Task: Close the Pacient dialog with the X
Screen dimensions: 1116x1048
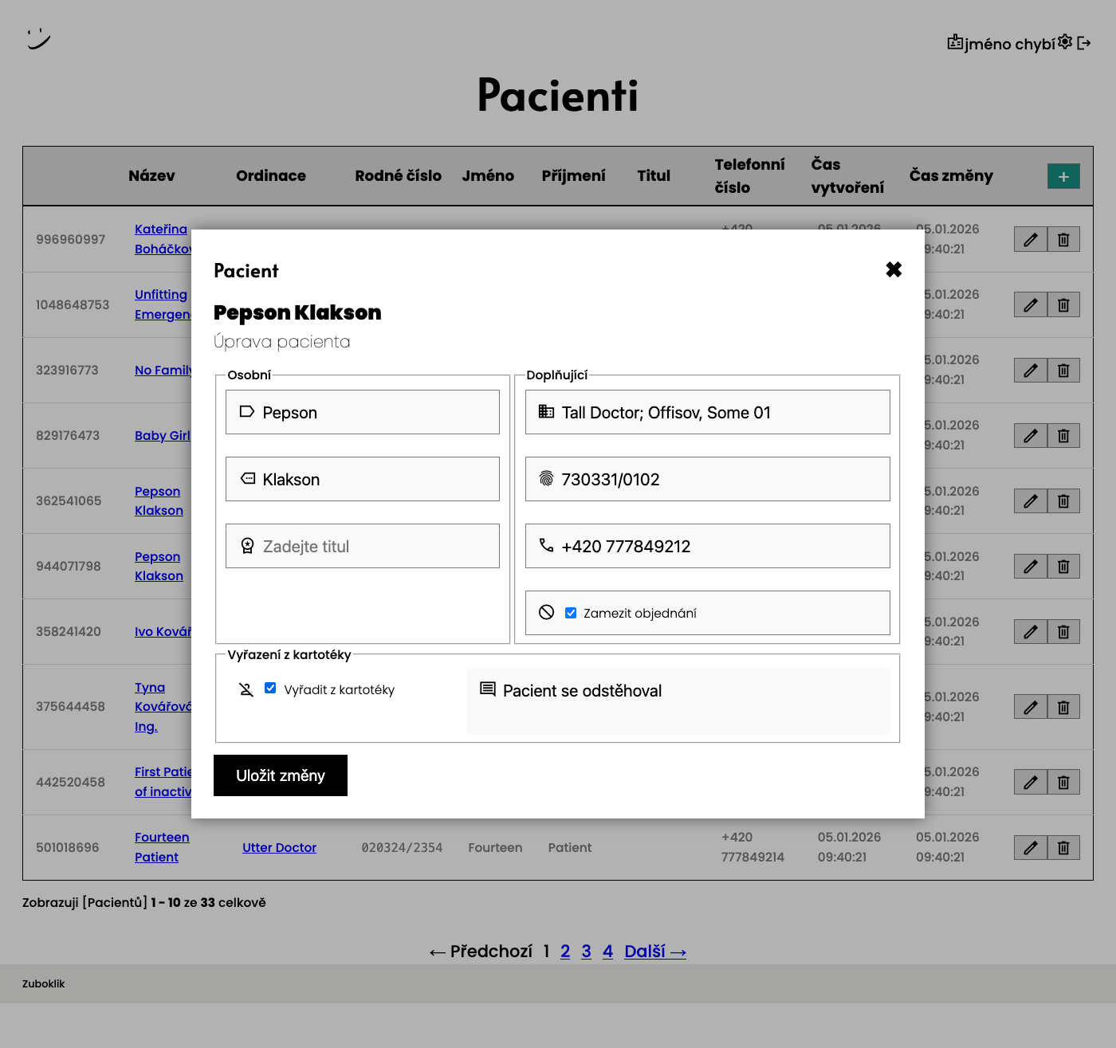Action: tap(894, 270)
